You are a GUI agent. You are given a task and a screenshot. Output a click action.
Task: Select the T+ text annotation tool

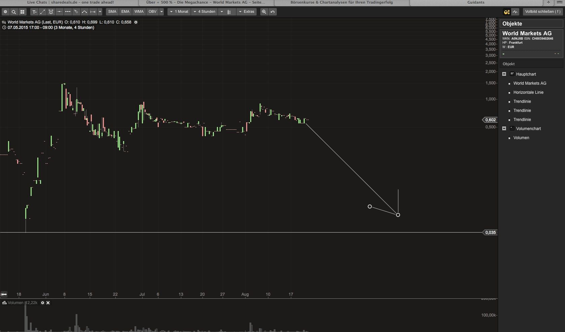click(x=35, y=12)
